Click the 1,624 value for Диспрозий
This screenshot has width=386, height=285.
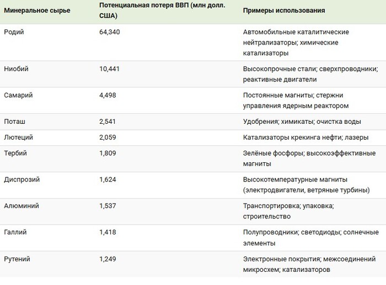[108, 179]
